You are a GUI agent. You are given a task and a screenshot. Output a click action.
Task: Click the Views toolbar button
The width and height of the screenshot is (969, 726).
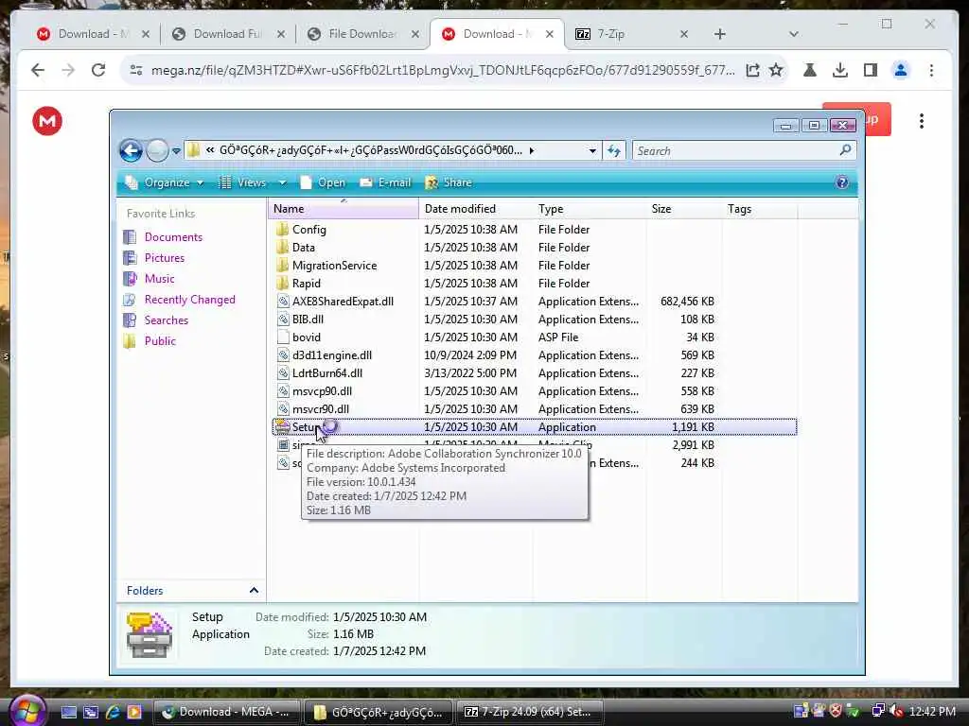tap(242, 182)
